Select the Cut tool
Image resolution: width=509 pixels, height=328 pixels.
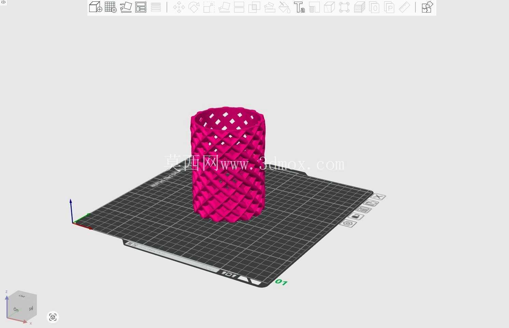pyautogui.click(x=239, y=7)
